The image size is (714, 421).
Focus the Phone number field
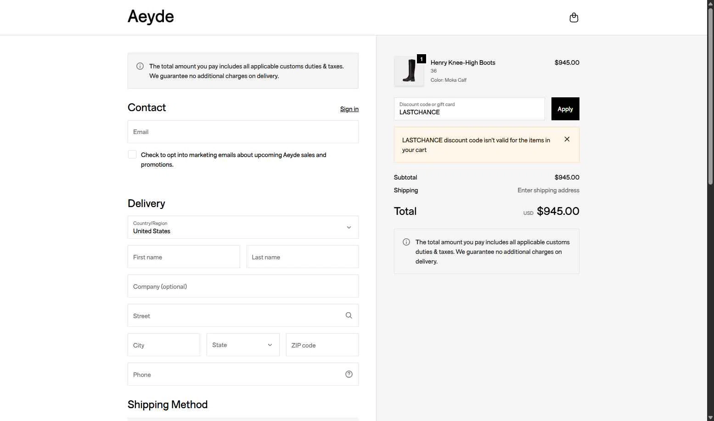pyautogui.click(x=243, y=374)
